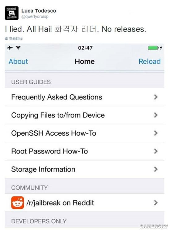Tap the Wi-Fi signal status icon
This screenshot has width=170, height=230.
18,48
